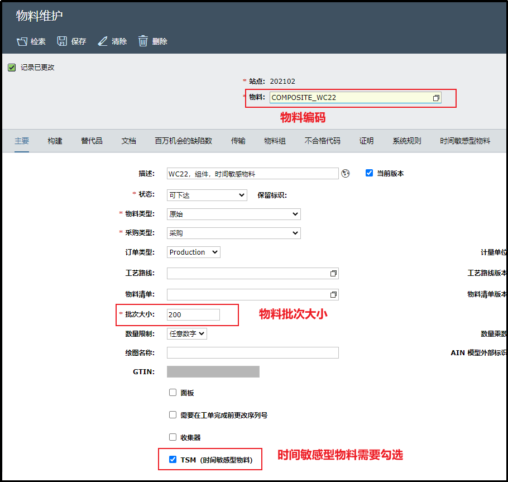
Task: Uncheck the TSM (时间敏感型物料) checkbox
Action: coord(172,459)
